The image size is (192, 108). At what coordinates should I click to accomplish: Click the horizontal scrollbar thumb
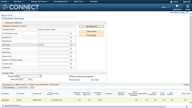[85, 107]
